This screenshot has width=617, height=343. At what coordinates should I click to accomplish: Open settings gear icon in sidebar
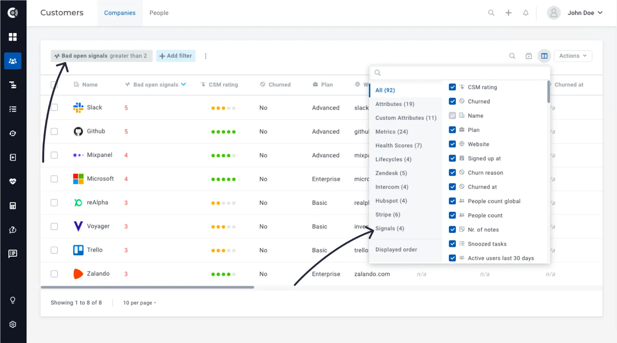pos(13,325)
